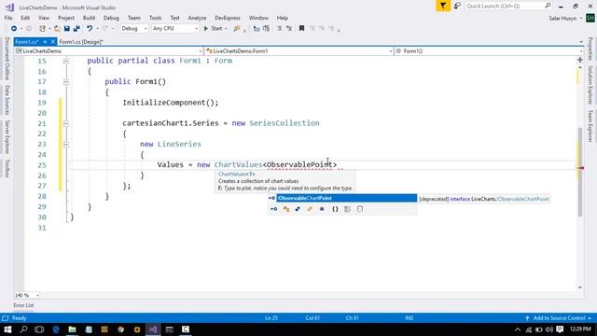Open Task View on the taskbar
Screen dimensions: 597x336
coord(39,329)
